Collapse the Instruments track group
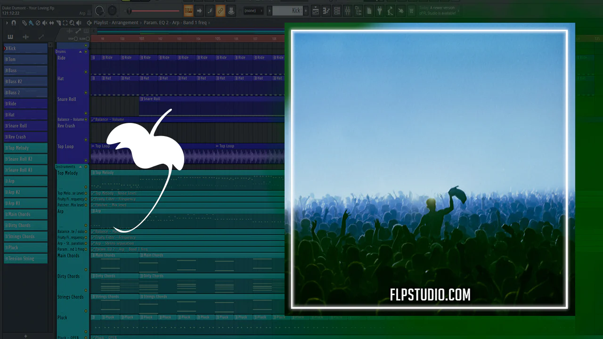 (80, 167)
